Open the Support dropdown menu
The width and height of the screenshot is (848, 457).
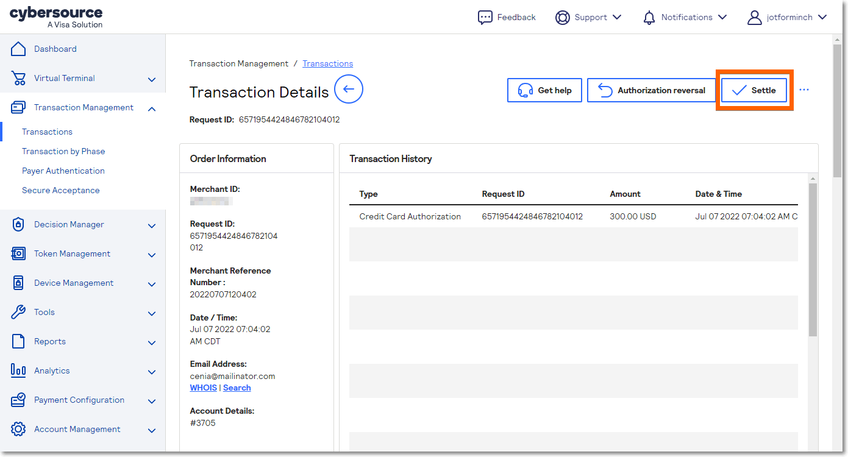tap(616, 18)
